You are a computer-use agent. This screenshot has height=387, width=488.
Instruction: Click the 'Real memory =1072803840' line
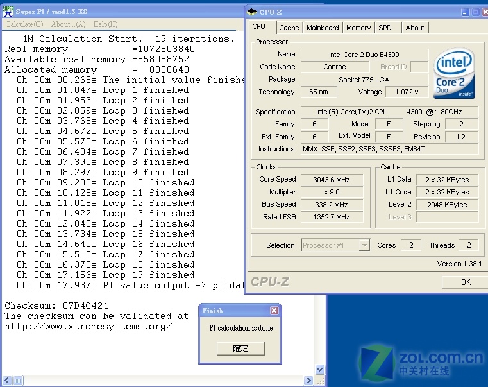99,49
